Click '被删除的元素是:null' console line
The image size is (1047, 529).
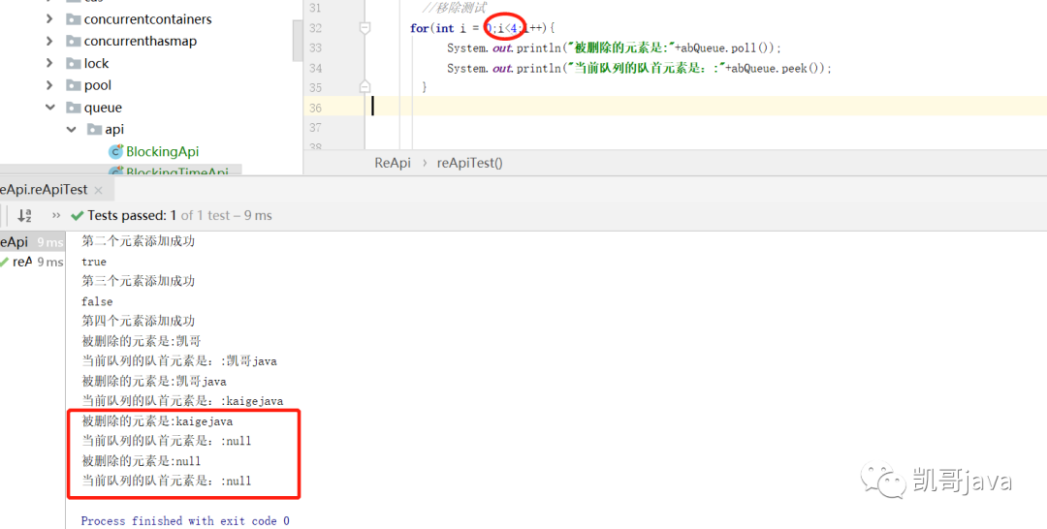click(142, 461)
